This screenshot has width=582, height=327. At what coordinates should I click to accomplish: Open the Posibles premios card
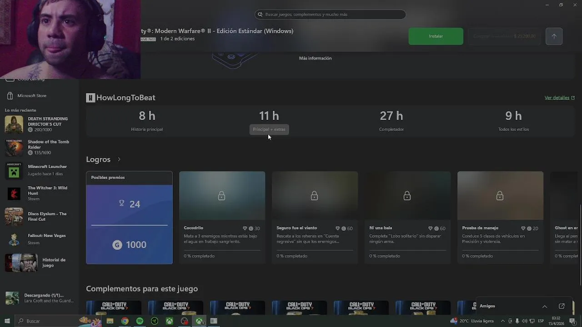click(x=129, y=218)
